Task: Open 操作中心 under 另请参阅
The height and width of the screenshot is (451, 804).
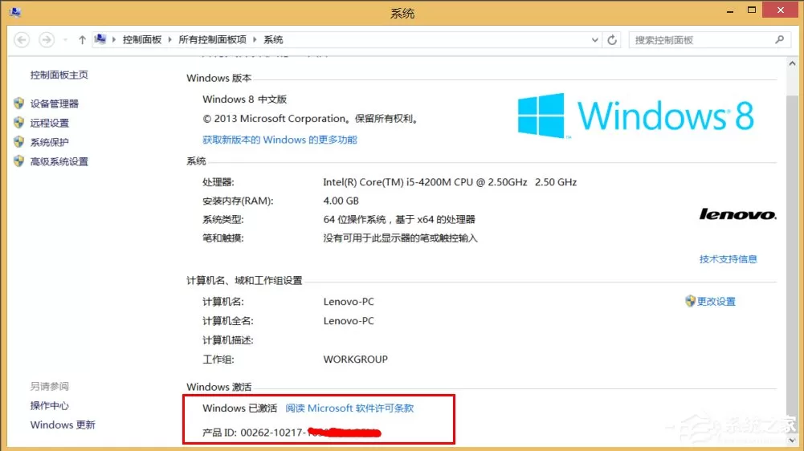Action: point(49,405)
